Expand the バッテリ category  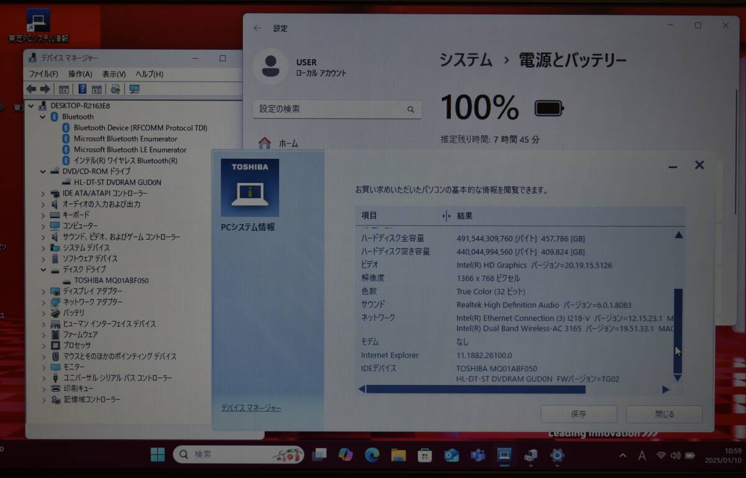[x=42, y=313]
